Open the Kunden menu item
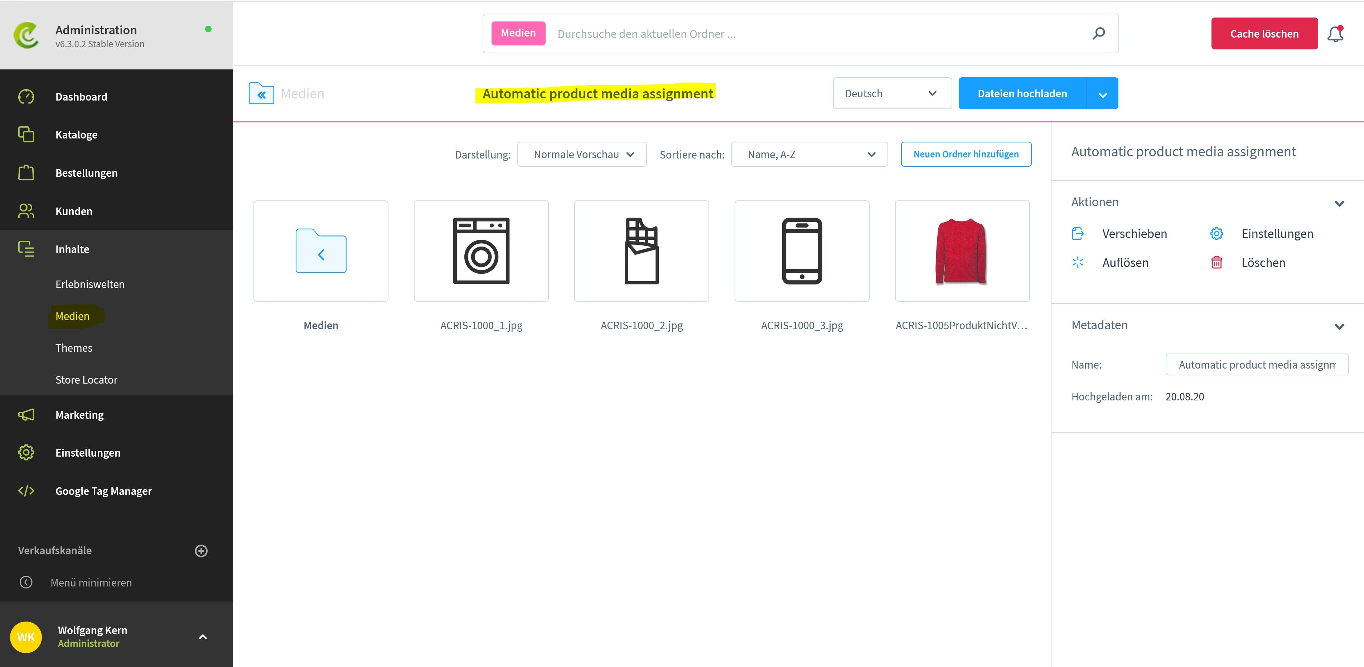 (74, 211)
